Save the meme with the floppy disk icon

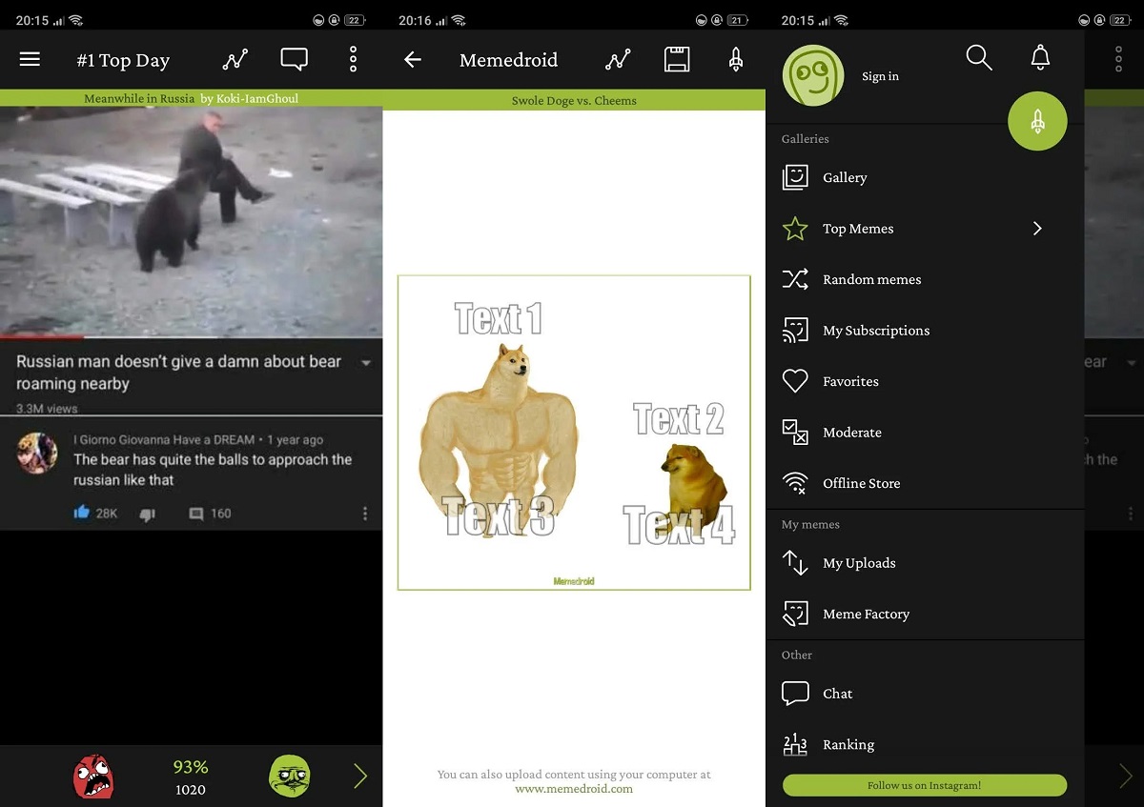[677, 59]
